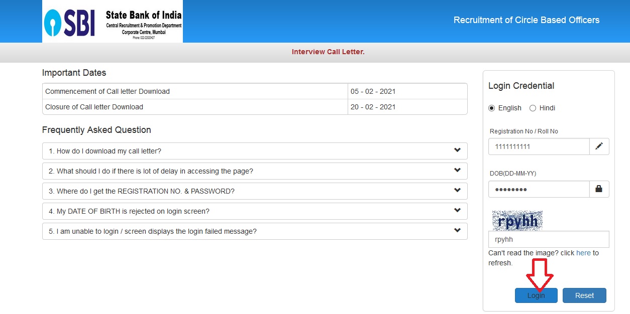Click the "Frequently Asked Question" heading
The height and width of the screenshot is (314, 630).
click(x=96, y=130)
